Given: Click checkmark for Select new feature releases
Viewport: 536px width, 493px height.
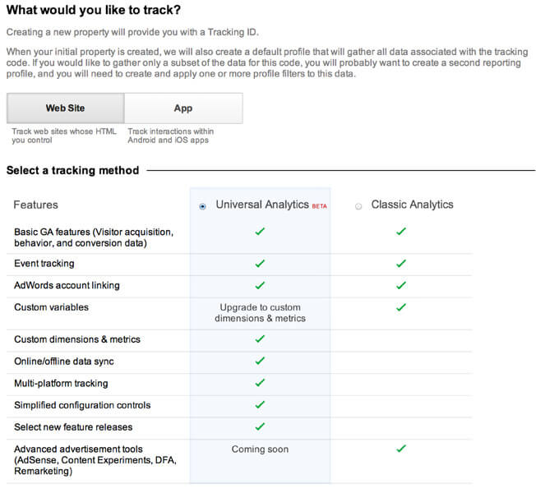Looking at the screenshot, I should click(260, 426).
